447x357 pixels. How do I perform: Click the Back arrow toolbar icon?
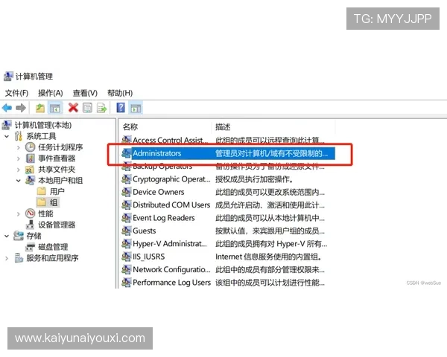click(x=7, y=108)
